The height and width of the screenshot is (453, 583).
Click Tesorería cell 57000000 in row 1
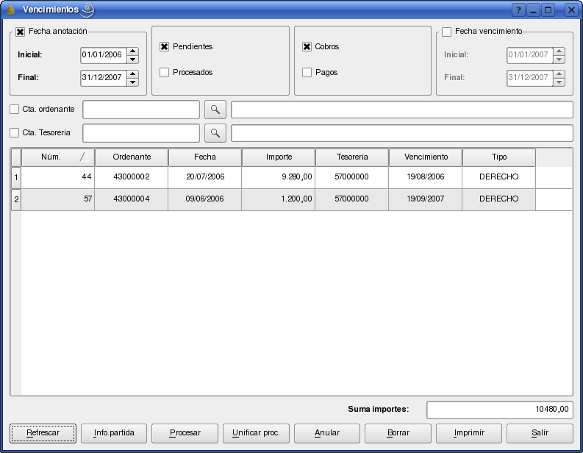tap(351, 177)
